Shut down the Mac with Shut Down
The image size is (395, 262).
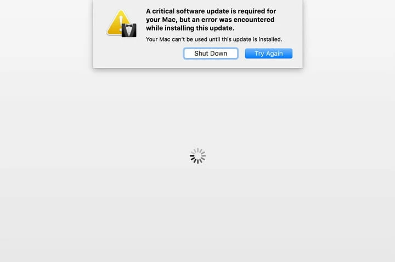click(211, 54)
